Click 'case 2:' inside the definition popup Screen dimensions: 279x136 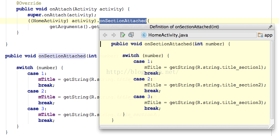pyautogui.click(x=143, y=79)
